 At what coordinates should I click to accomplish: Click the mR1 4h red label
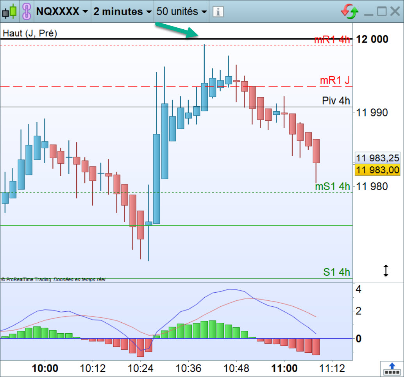tap(332, 40)
